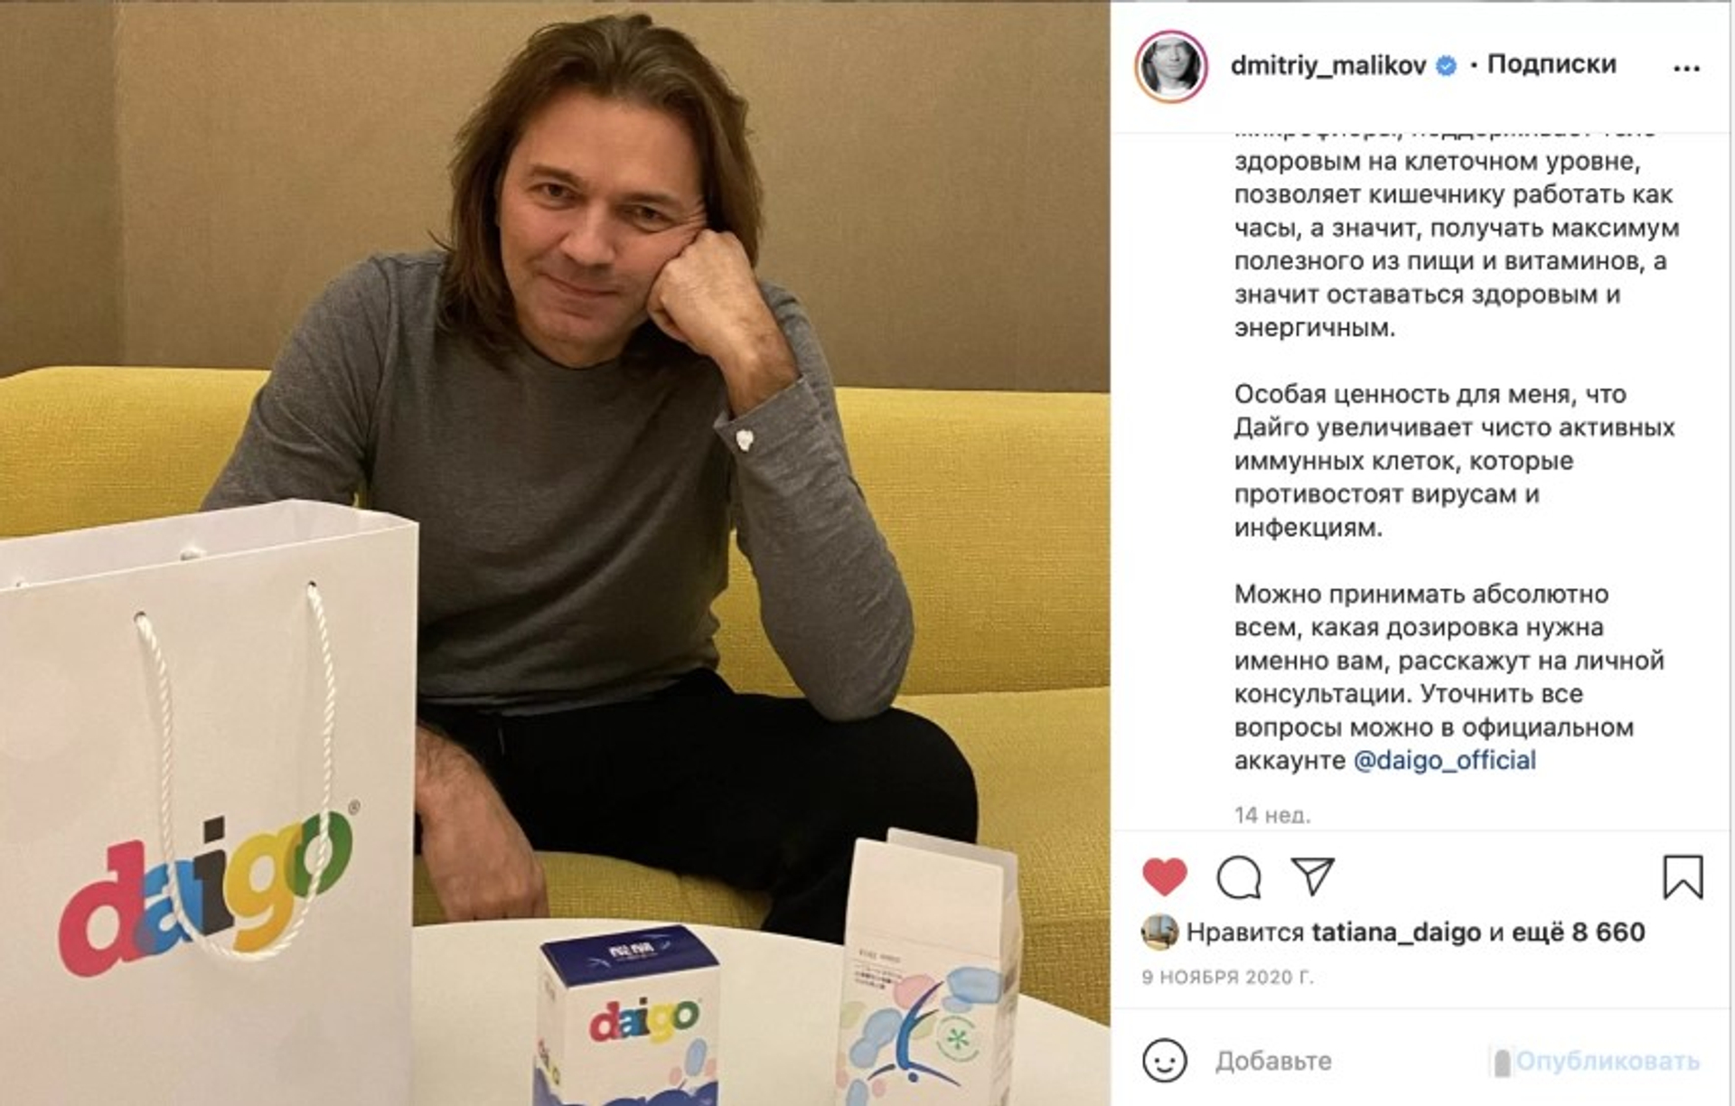Open comments via speech bubble icon
1735x1106 pixels.
click(x=1239, y=876)
